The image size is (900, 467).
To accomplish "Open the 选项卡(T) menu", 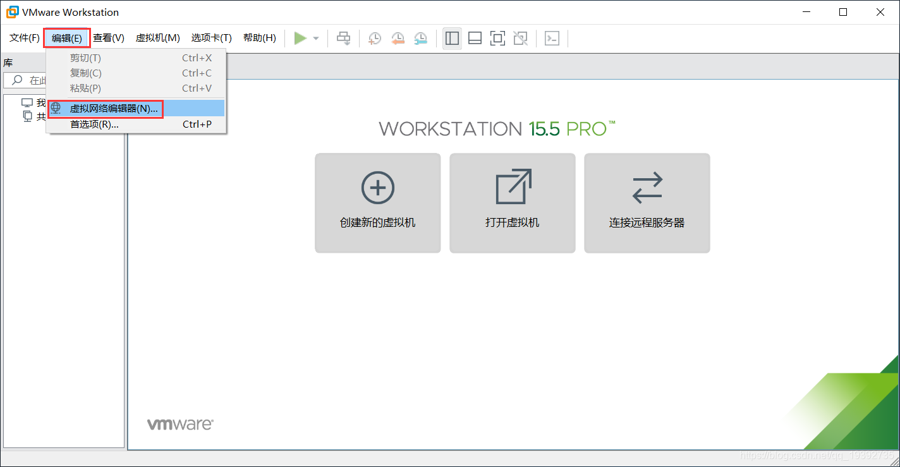I will 212,38.
